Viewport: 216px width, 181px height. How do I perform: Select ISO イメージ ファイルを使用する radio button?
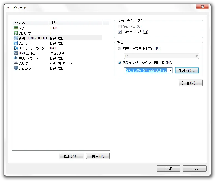pyautogui.click(x=119, y=63)
